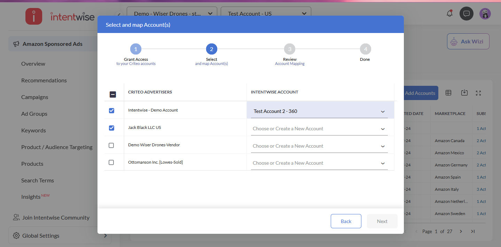The width and height of the screenshot is (501, 247).
Task: Select Search Terms in the sidebar
Action: tap(38, 180)
